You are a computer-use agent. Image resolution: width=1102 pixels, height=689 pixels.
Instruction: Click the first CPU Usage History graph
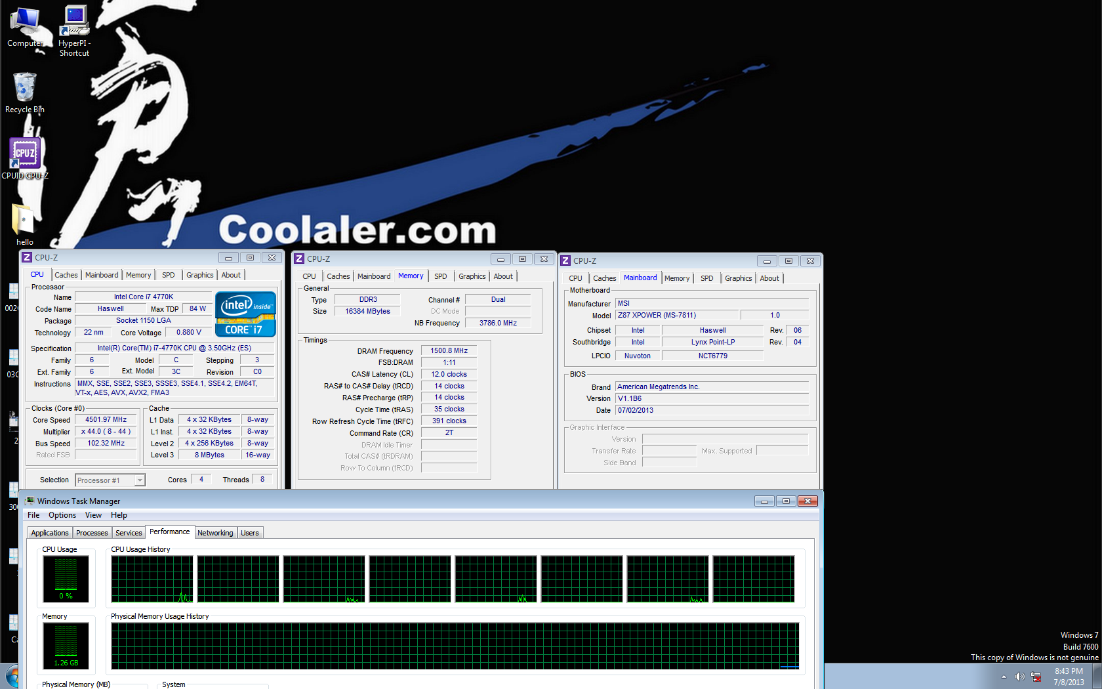pyautogui.click(x=152, y=579)
